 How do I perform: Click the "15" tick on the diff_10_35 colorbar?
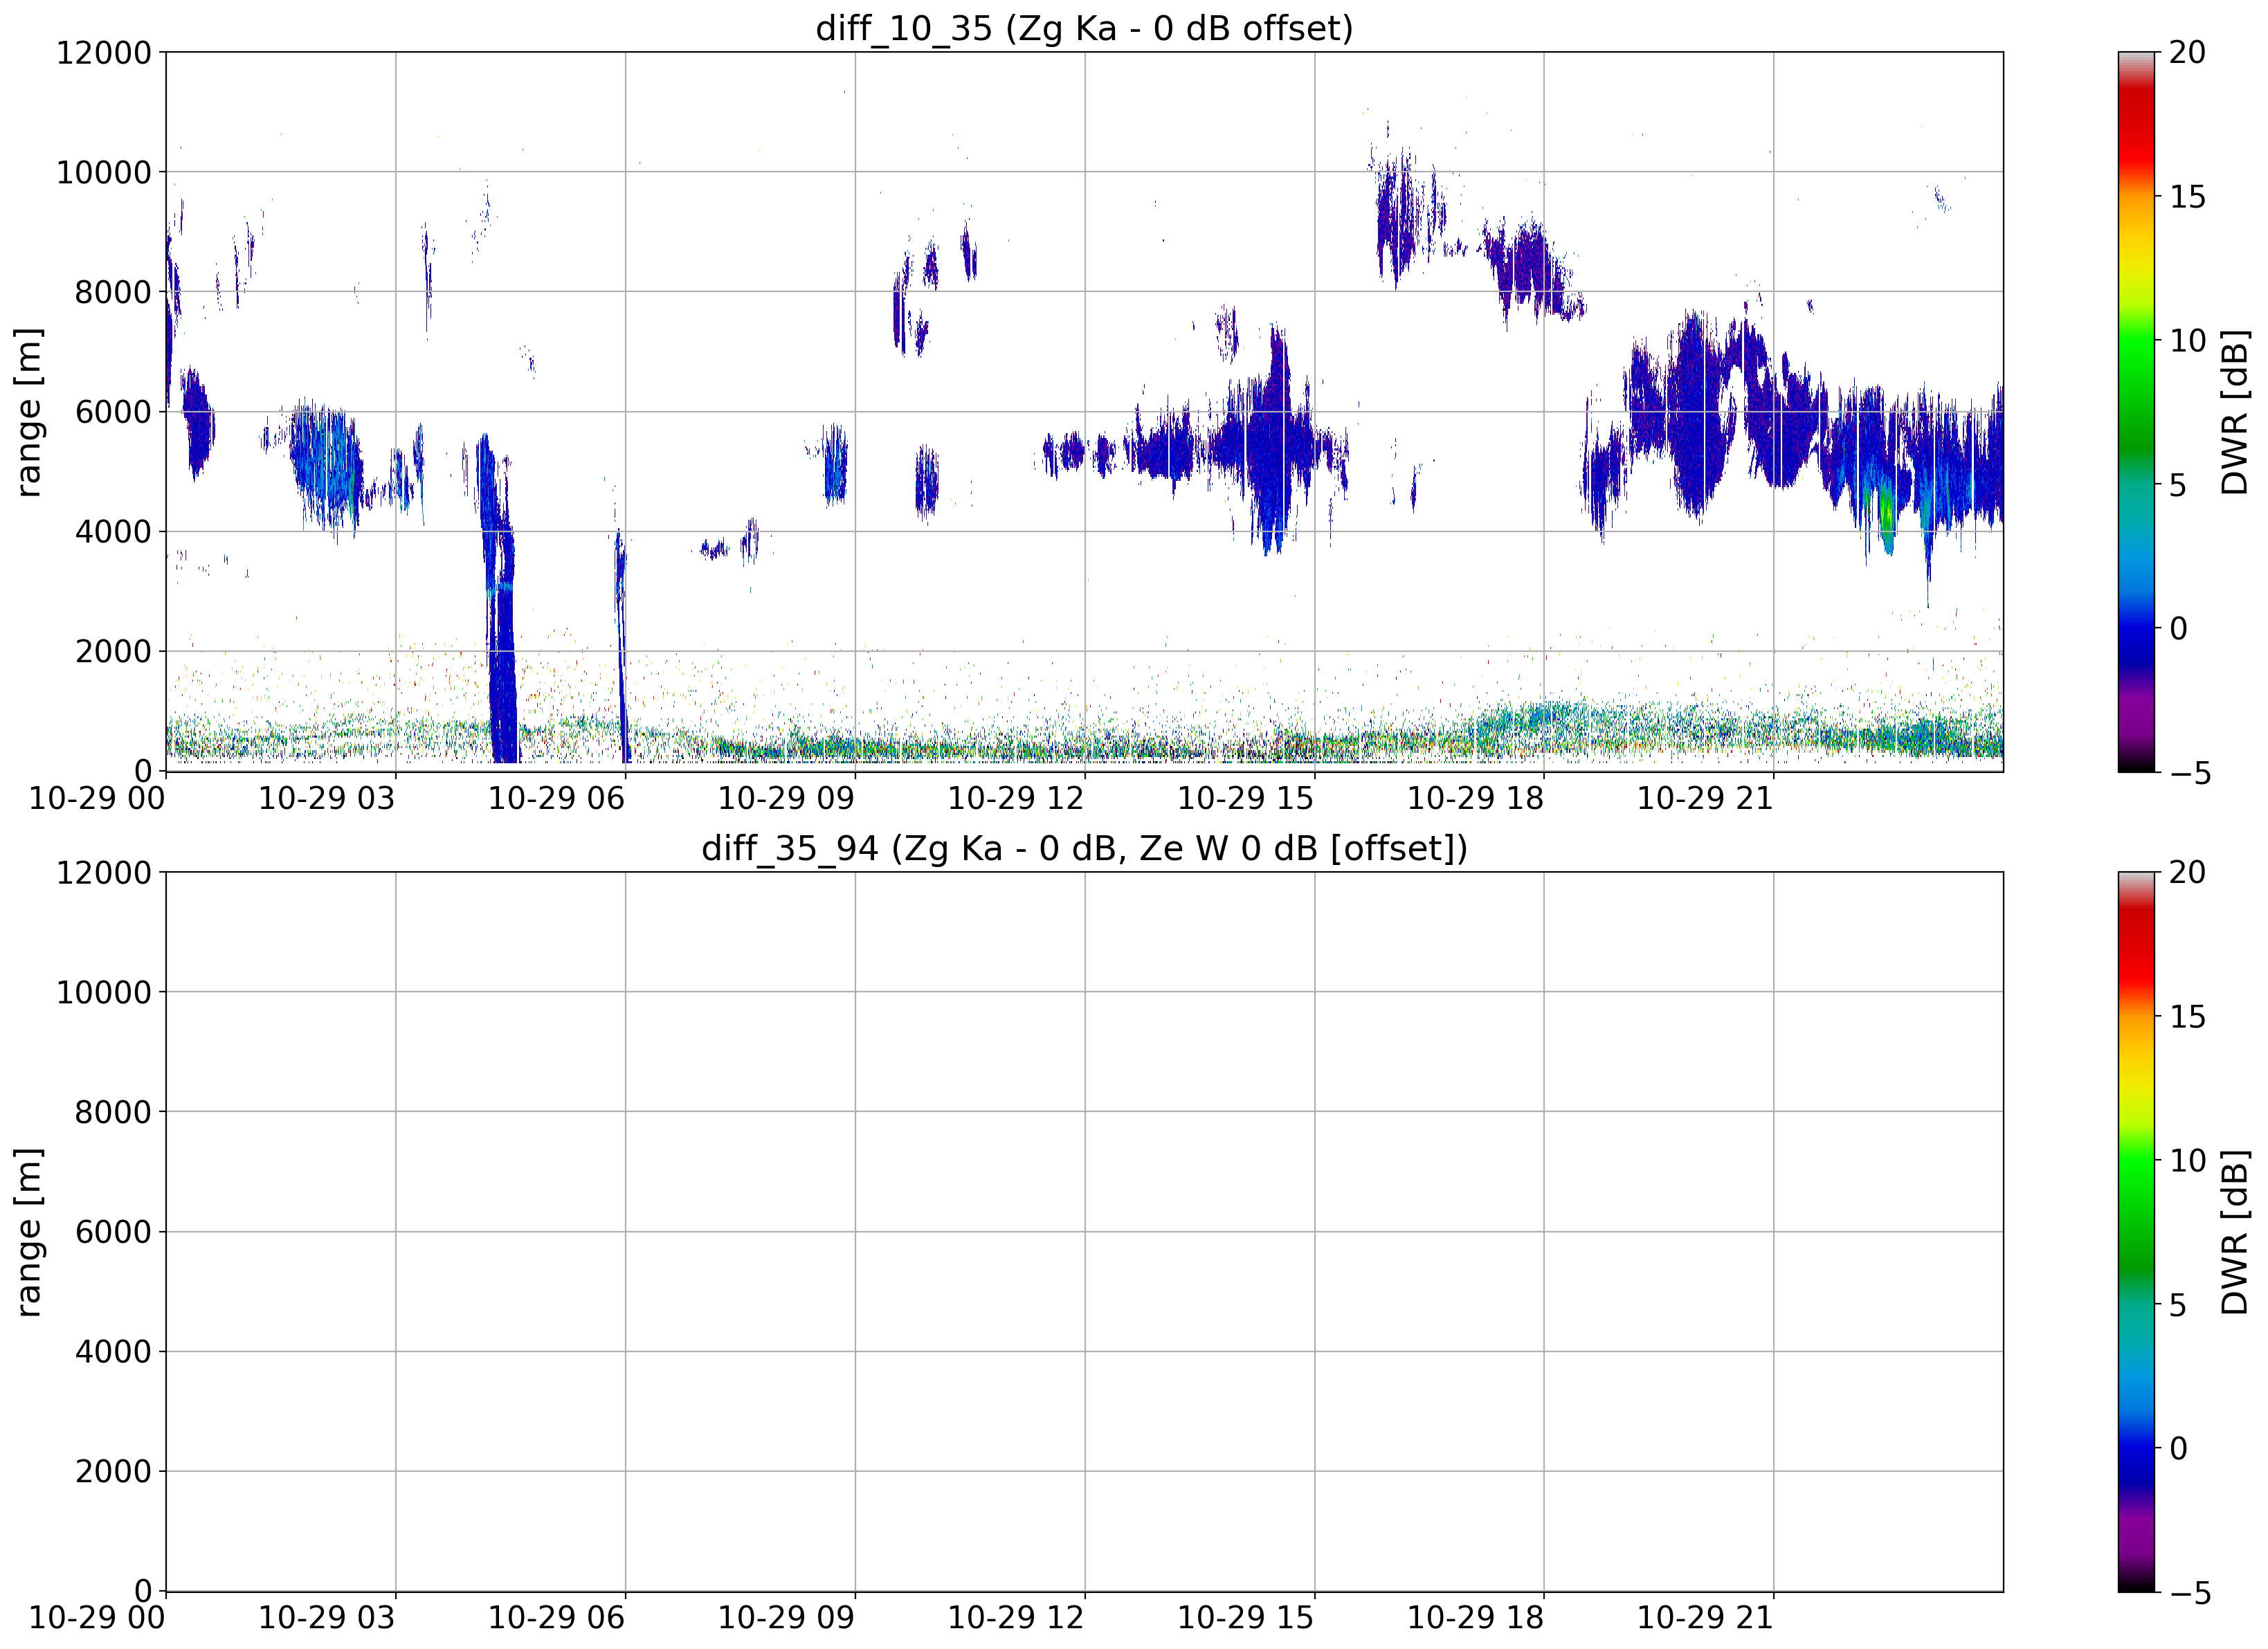(2187, 197)
